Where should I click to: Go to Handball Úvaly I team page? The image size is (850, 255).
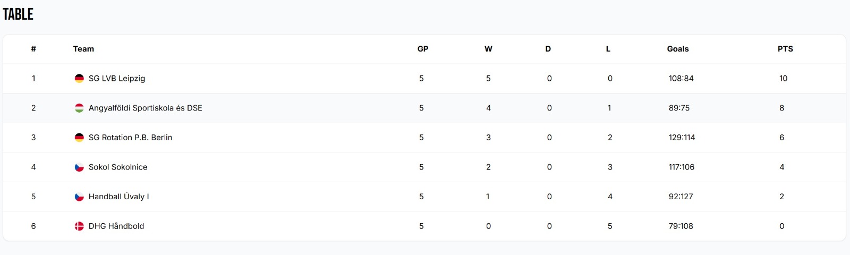tap(118, 197)
